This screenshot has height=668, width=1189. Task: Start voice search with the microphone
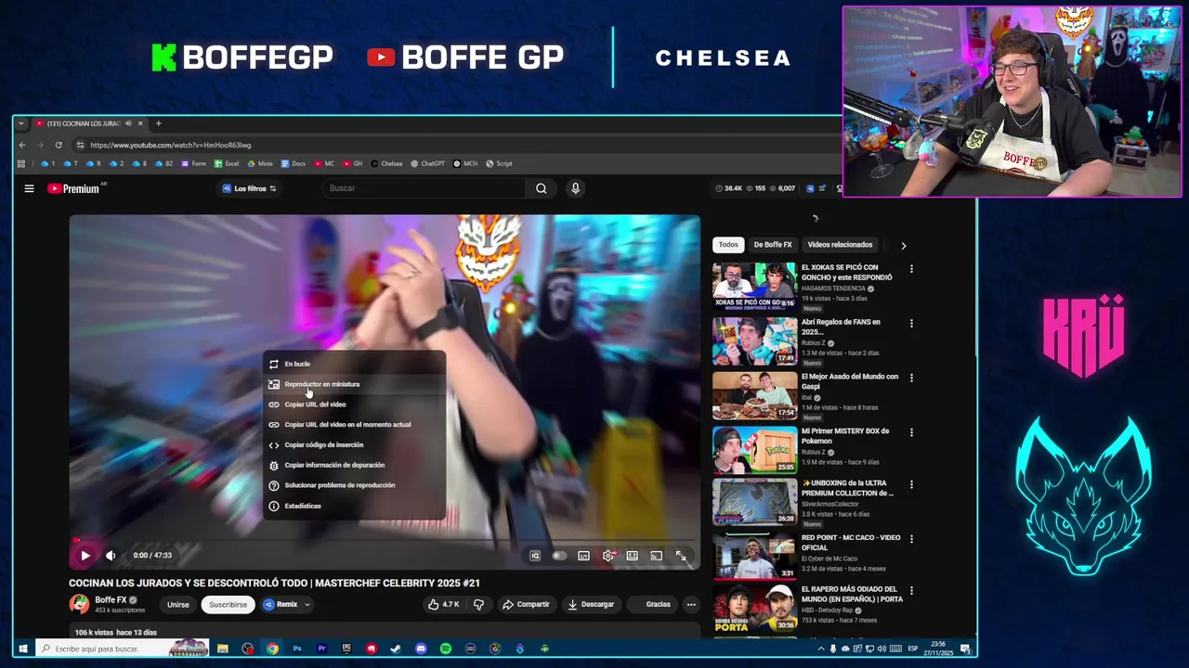(x=575, y=188)
